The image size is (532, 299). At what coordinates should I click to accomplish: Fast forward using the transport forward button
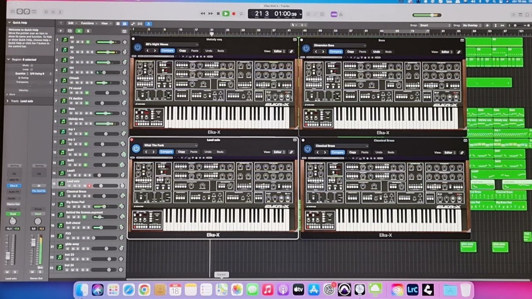pos(211,14)
